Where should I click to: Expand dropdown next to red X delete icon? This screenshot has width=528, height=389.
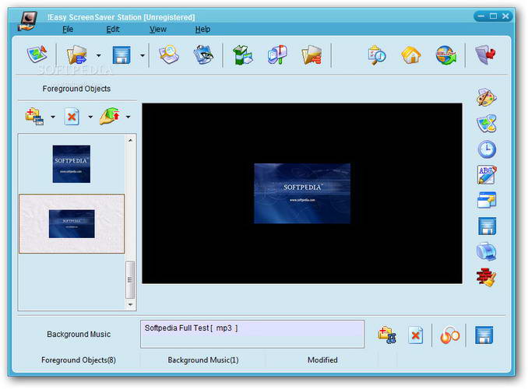90,117
